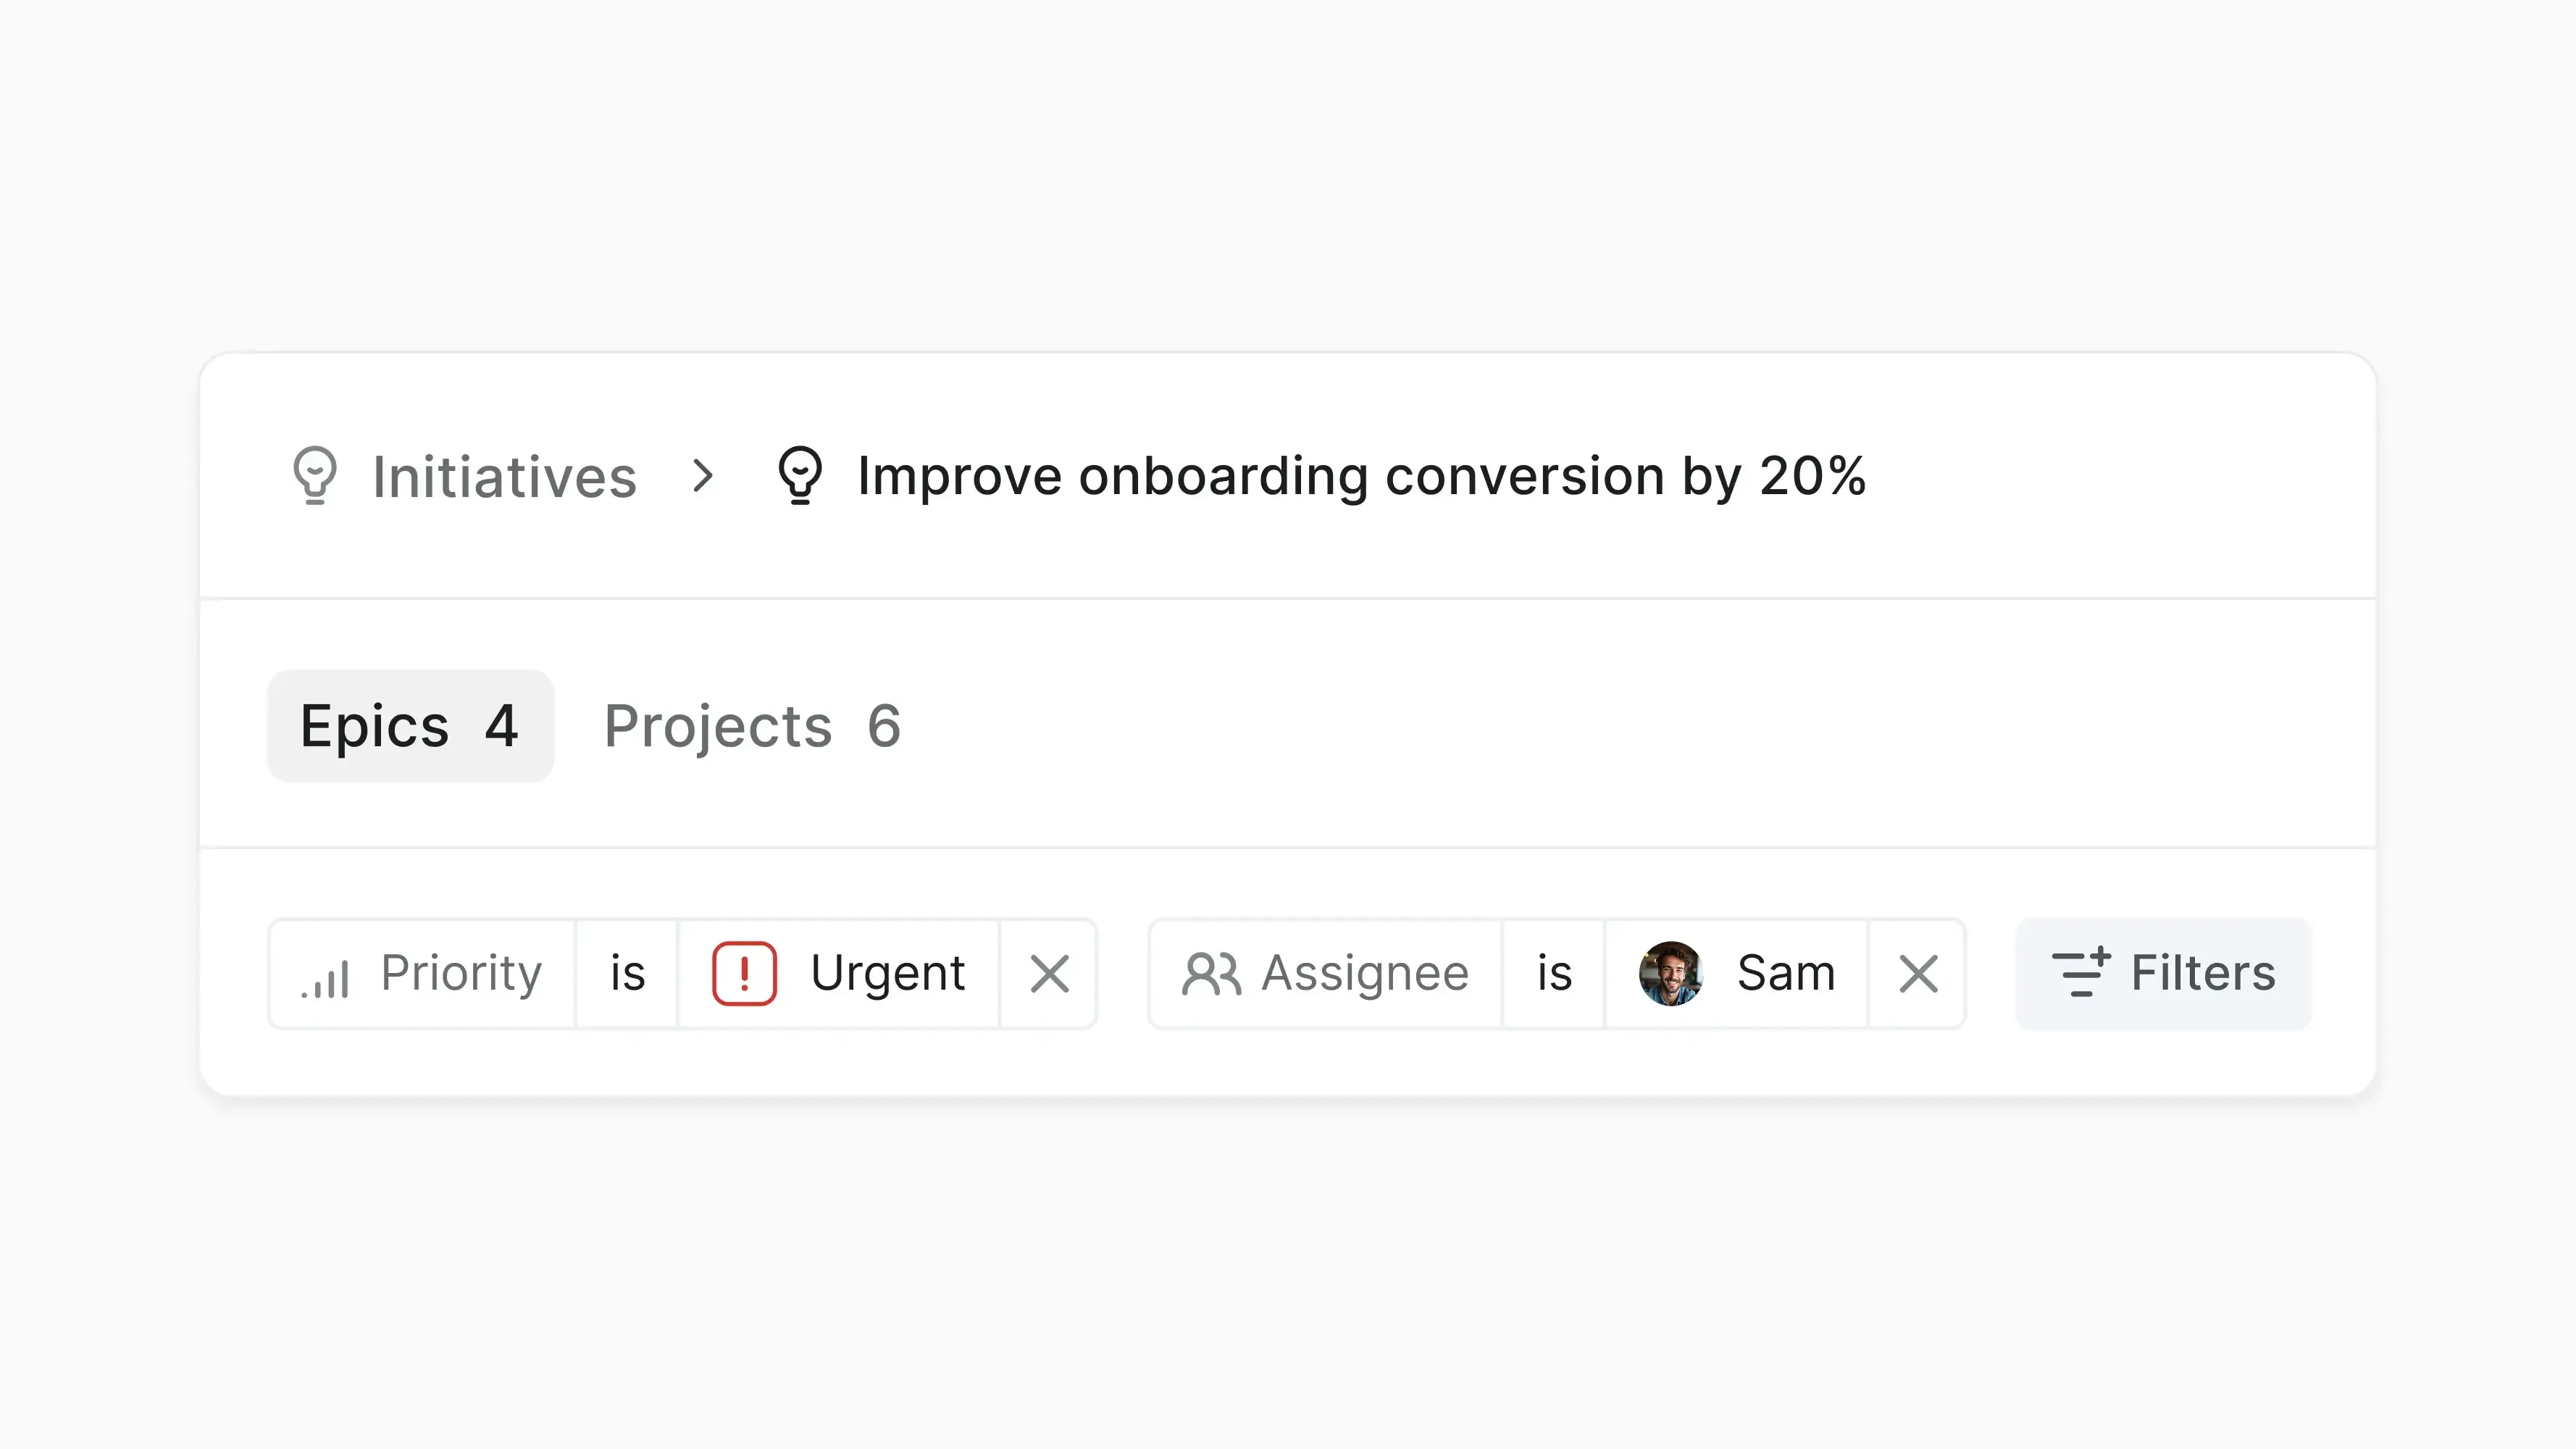Viewport: 2576px width, 1449px height.
Task: Click the Priority filter field label
Action: click(461, 973)
